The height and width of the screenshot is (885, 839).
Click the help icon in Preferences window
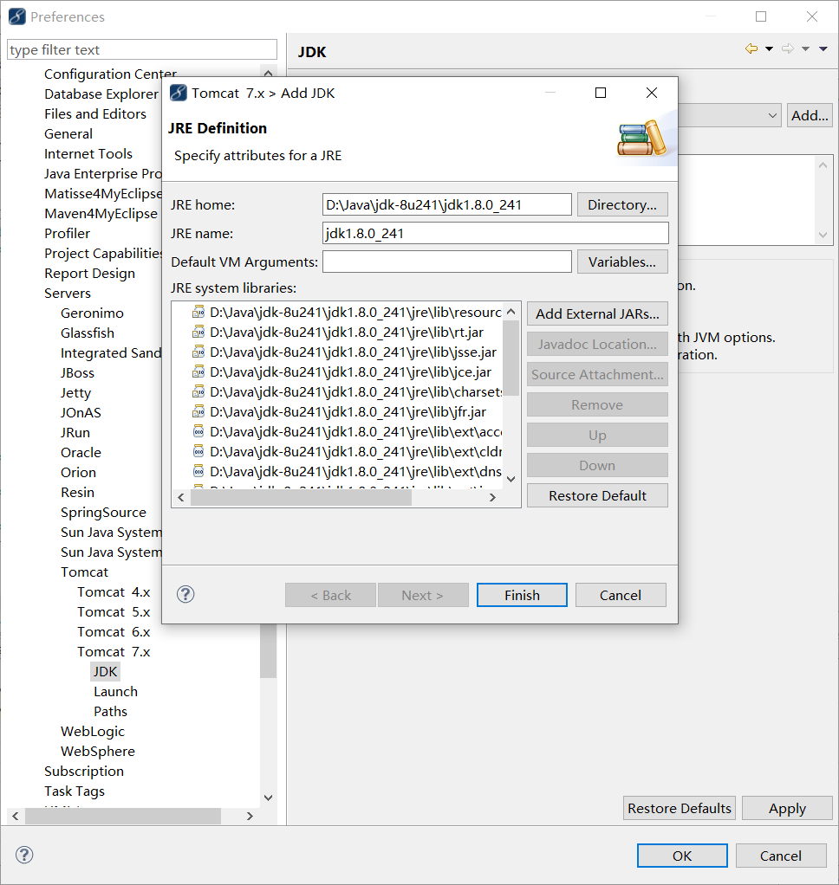coord(24,855)
